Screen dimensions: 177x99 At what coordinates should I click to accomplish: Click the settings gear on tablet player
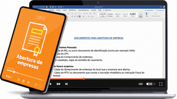(x=36, y=85)
